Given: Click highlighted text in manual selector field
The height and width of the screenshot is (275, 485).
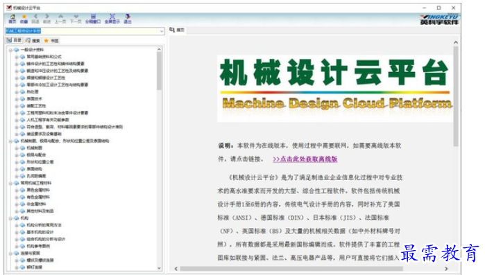Looking at the screenshot, I should click(23, 31).
